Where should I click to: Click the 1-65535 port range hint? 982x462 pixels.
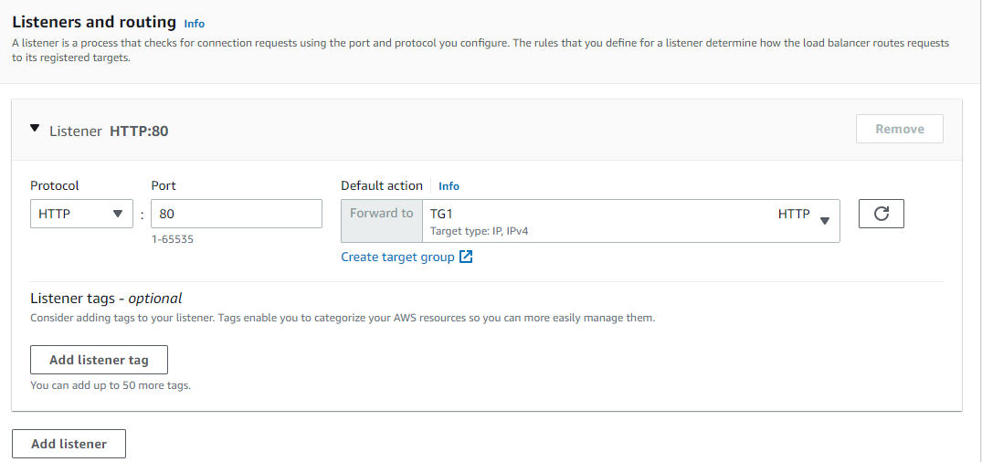tap(173, 239)
